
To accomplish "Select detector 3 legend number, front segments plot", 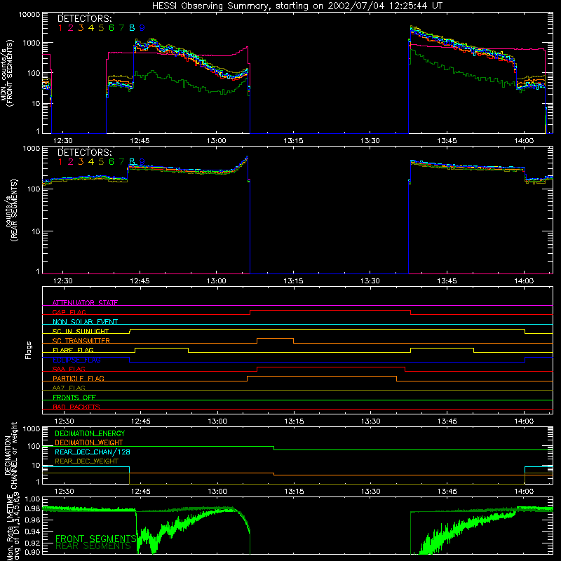I will 81,28.
